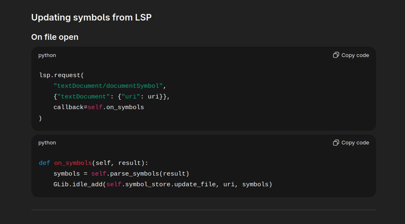Click the horizontal divider below the code blocks
This screenshot has height=224, width=405.
coord(204,210)
